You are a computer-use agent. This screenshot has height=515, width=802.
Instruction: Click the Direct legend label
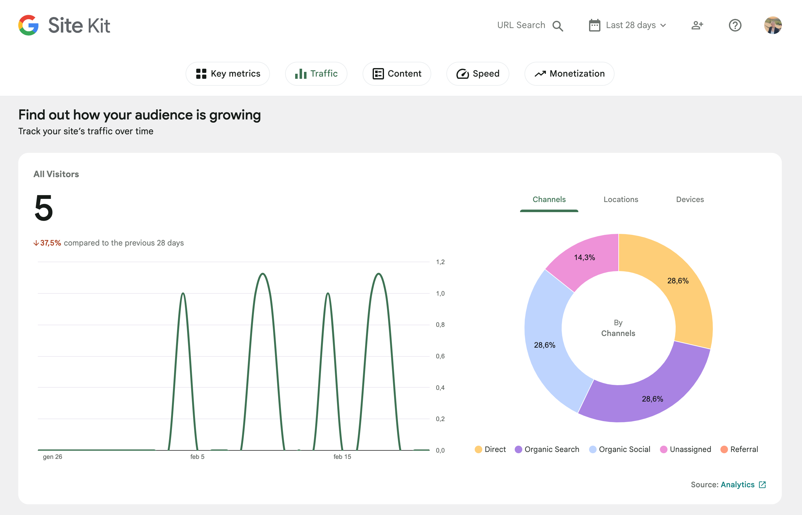point(495,449)
